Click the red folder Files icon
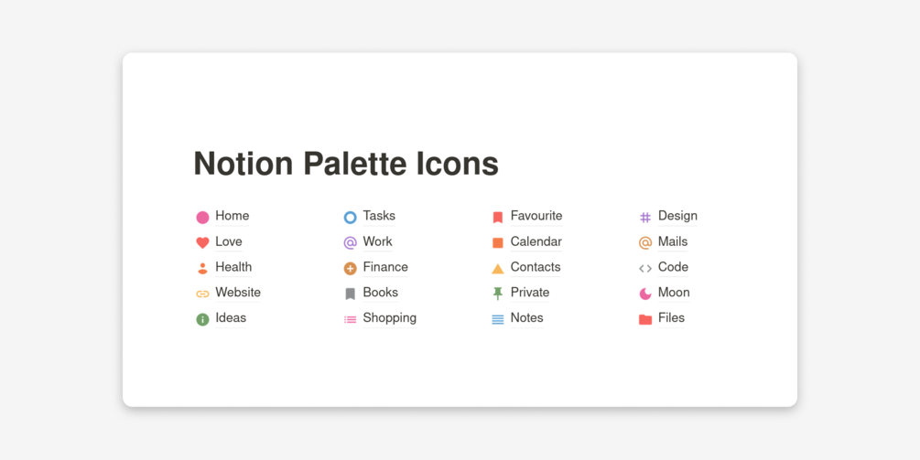920x460 pixels. 645,319
